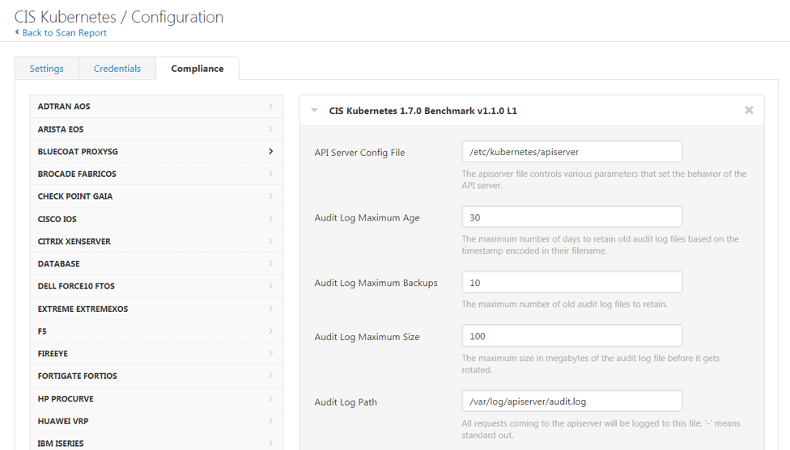Expand the Bluecoat ProxySG chevron
This screenshot has width=790, height=450.
pos(270,151)
